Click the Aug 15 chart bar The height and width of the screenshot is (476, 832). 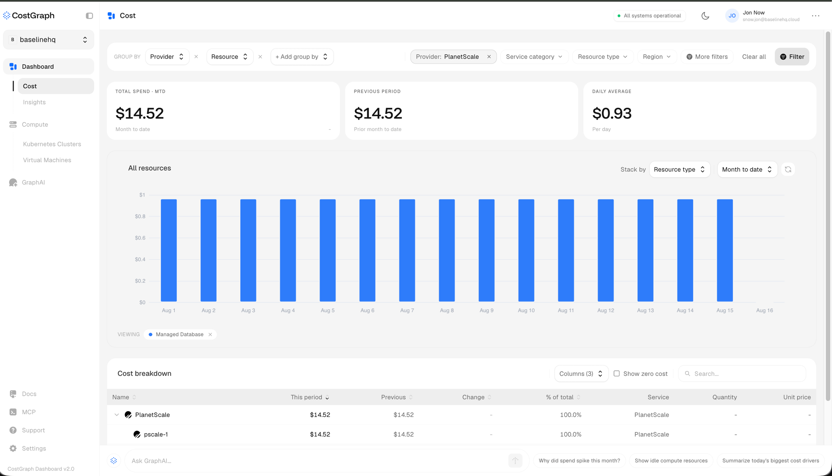725,251
